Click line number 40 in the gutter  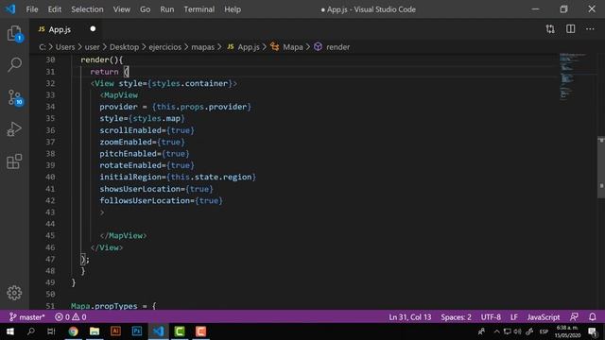pos(50,177)
